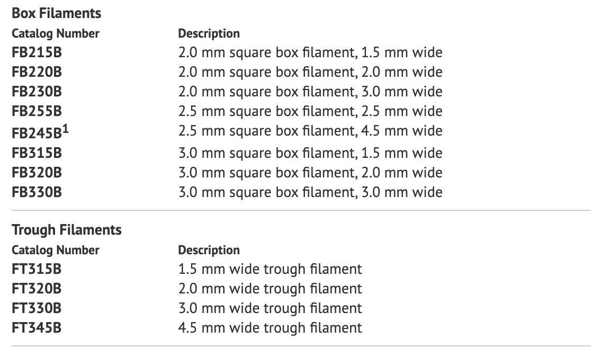Viewport: 591px width, 357px height.
Task: Open catalog item FT320B
Action: click(x=37, y=289)
